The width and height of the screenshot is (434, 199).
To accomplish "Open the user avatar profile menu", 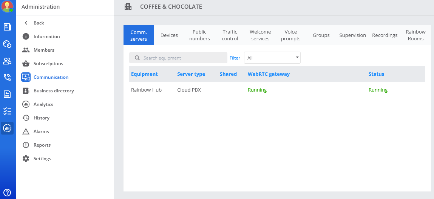I will coord(7,6).
